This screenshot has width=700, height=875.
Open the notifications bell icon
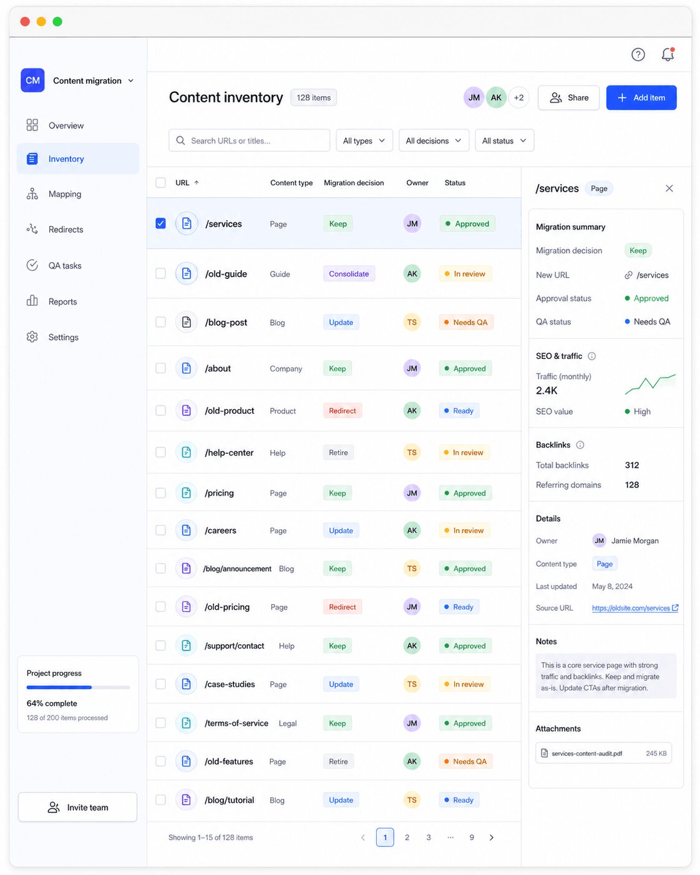coord(668,55)
